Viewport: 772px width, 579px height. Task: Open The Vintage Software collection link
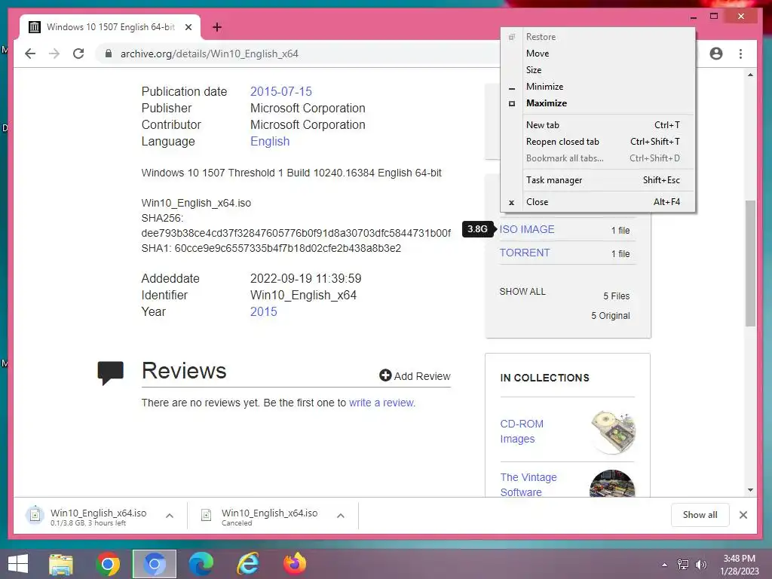[x=528, y=485]
